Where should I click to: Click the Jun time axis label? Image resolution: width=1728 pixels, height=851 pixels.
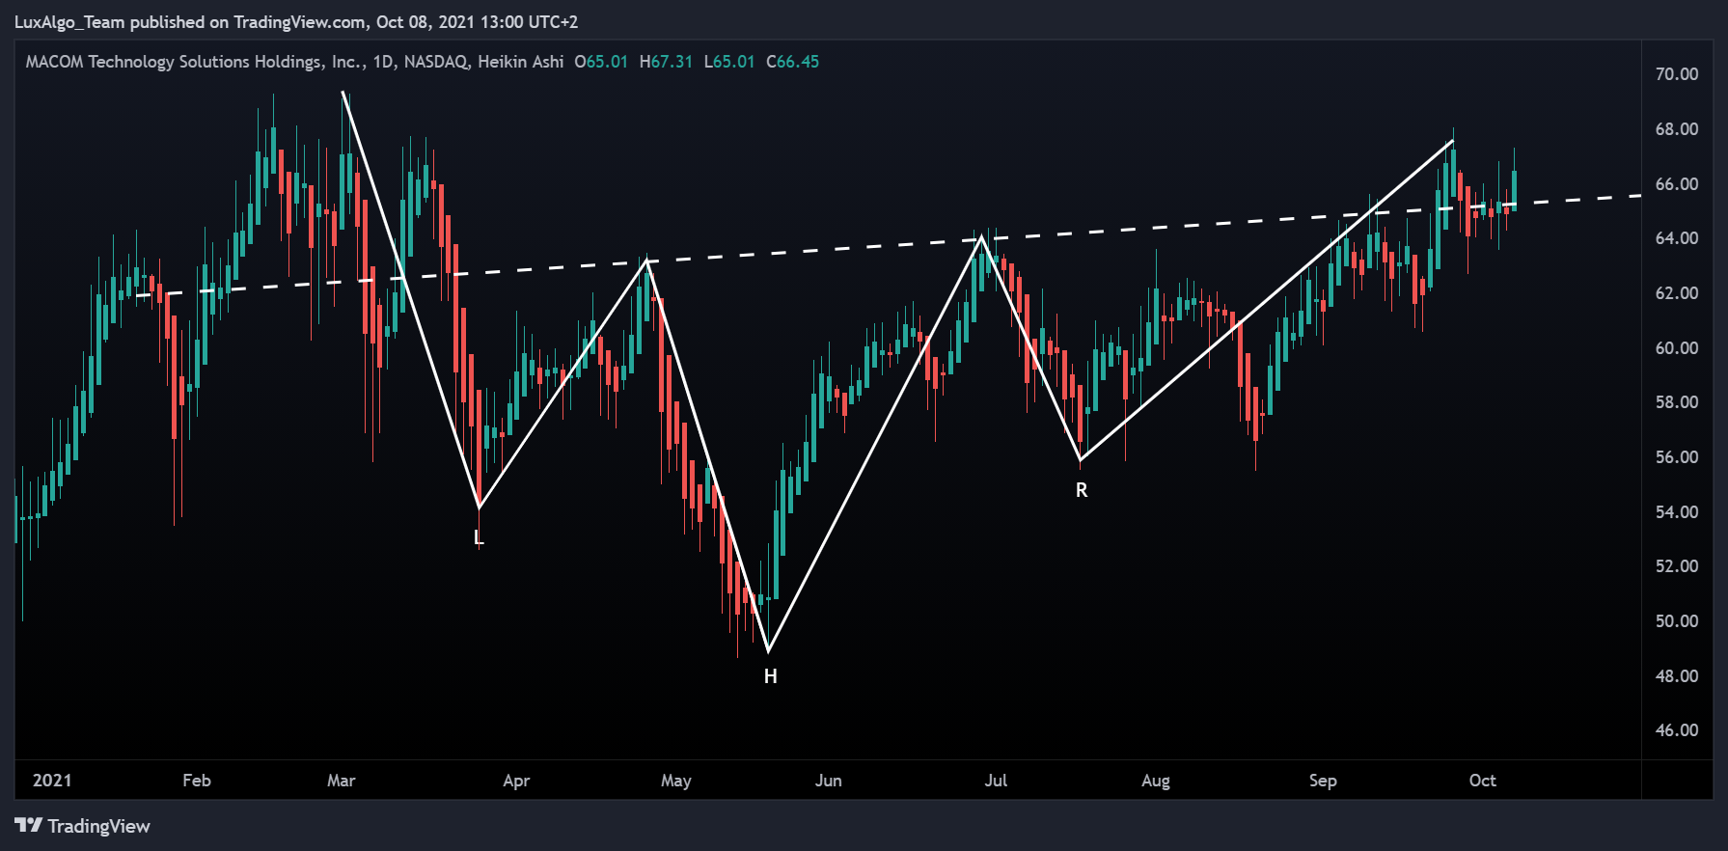point(829,781)
